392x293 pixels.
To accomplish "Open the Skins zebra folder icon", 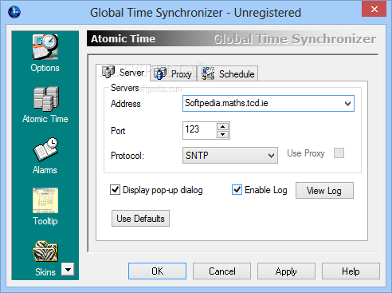I will pos(45,251).
